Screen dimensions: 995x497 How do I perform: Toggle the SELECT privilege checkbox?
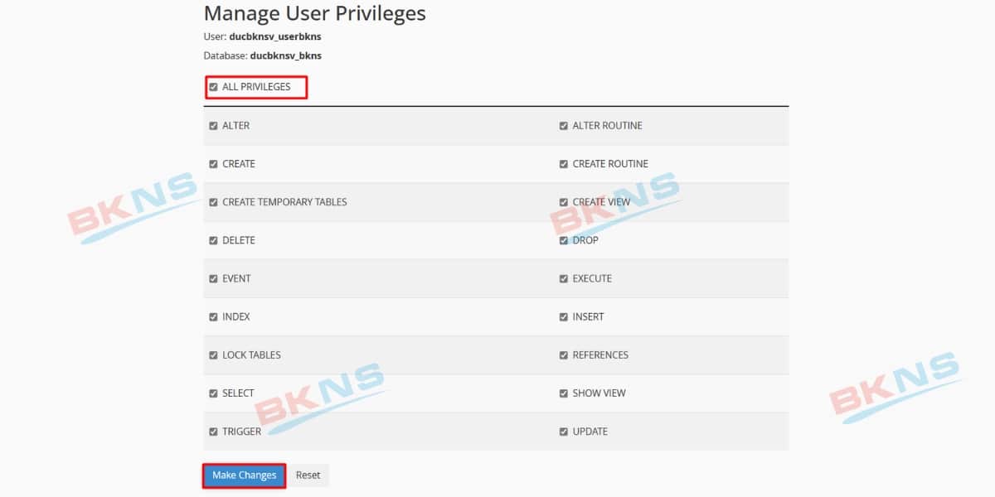(213, 393)
